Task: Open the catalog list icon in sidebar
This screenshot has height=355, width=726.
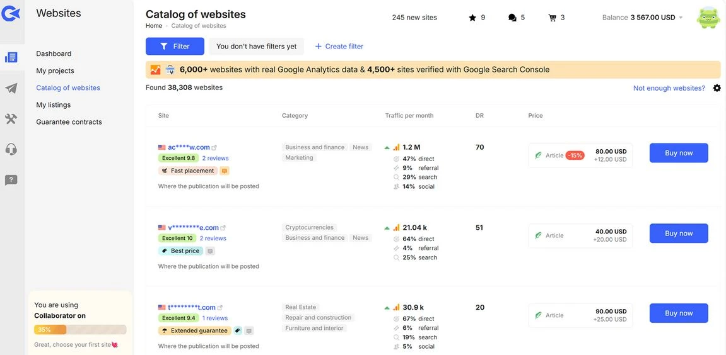Action: [11, 57]
